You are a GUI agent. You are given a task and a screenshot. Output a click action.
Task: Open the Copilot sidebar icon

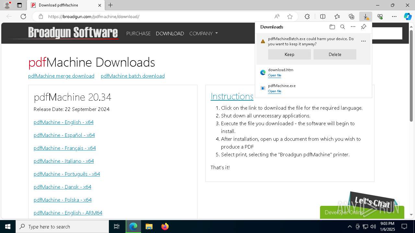(408, 17)
